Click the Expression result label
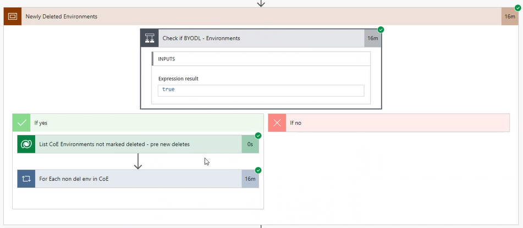This screenshot has width=523, height=228. point(178,79)
